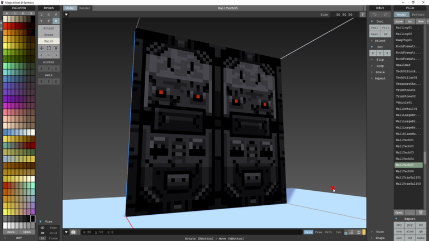Click the trash icon below model list
The width and height of the screenshot is (429, 241).
(421, 213)
